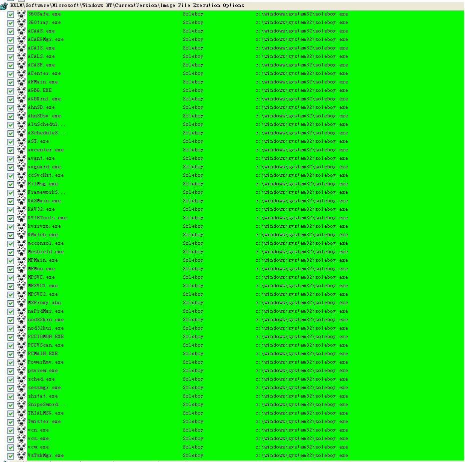
Task: Select the panda icon next to Mcshield.exe
Action: click(21, 252)
